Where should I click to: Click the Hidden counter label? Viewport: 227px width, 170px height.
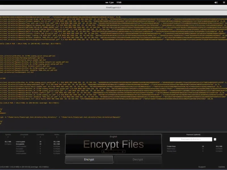click(x=56, y=135)
